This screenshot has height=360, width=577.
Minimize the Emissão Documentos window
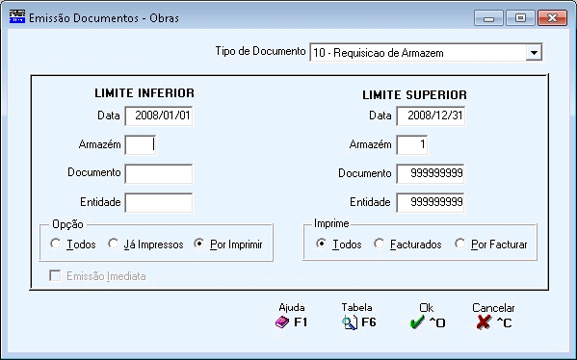click(x=488, y=17)
